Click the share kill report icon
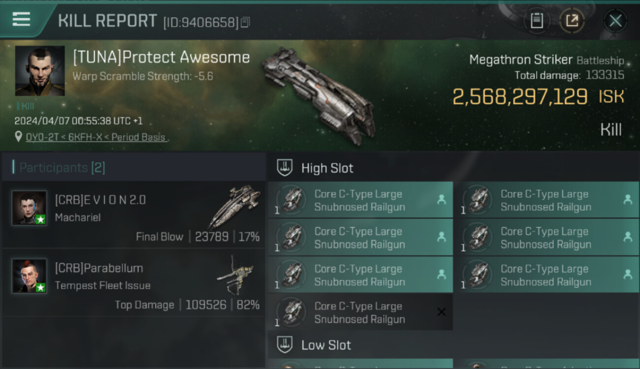Image resolution: width=640 pixels, height=369 pixels. coord(572,21)
